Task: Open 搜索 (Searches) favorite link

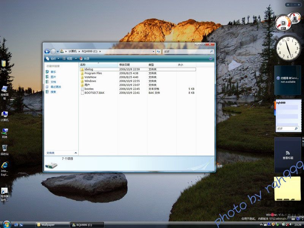Action: [51, 92]
